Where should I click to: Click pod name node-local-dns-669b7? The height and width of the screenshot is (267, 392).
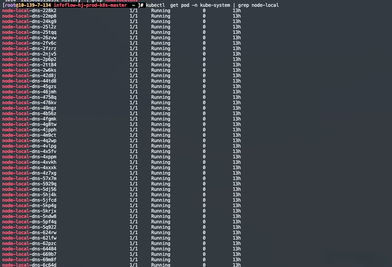point(29,254)
